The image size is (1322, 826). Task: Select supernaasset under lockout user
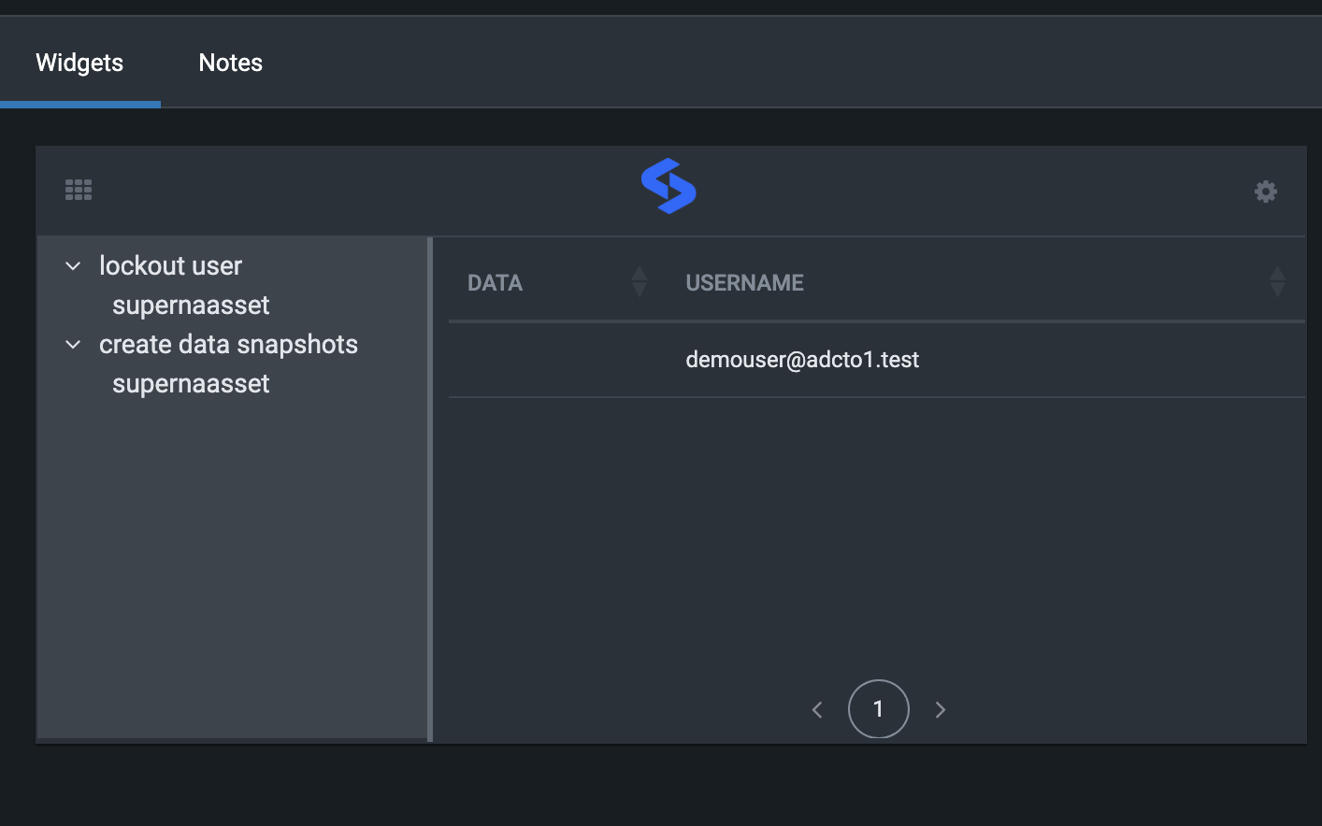(x=191, y=306)
